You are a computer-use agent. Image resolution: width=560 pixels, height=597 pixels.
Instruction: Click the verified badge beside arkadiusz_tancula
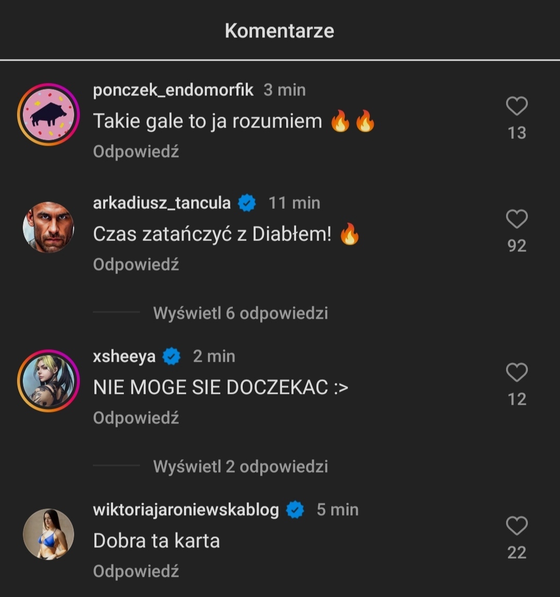[247, 203]
